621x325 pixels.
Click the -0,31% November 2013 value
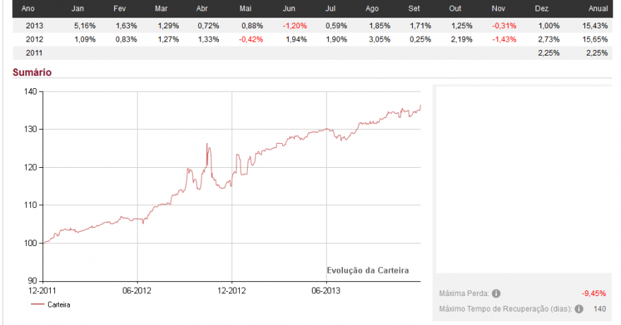point(504,25)
